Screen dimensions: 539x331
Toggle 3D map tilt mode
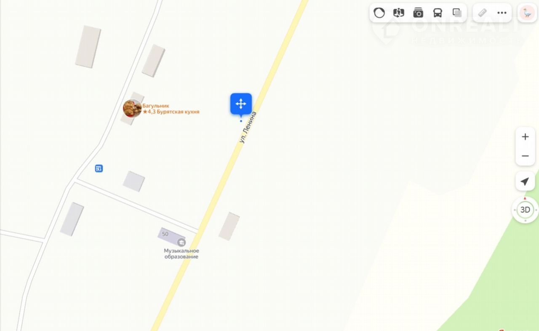point(525,210)
